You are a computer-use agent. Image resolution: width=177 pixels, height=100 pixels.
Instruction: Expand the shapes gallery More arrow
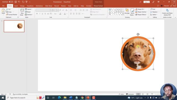123,14
